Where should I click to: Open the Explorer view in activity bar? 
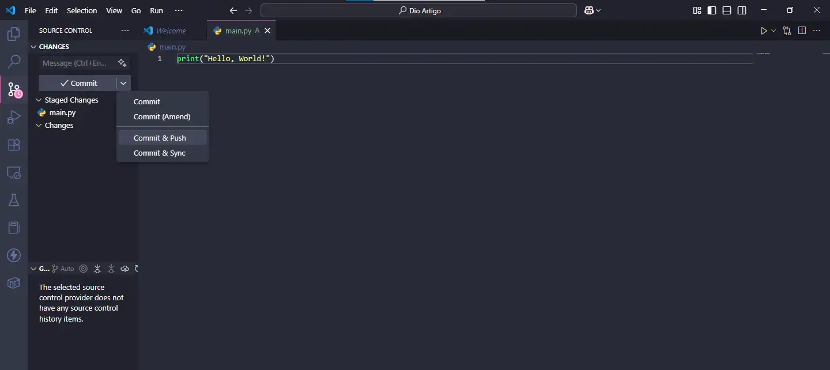(x=13, y=34)
